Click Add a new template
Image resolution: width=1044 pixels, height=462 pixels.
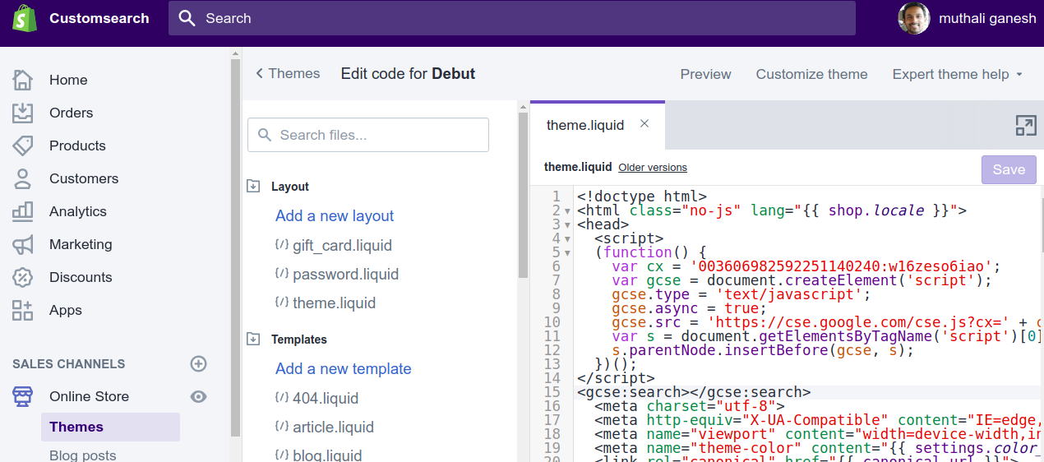point(344,368)
